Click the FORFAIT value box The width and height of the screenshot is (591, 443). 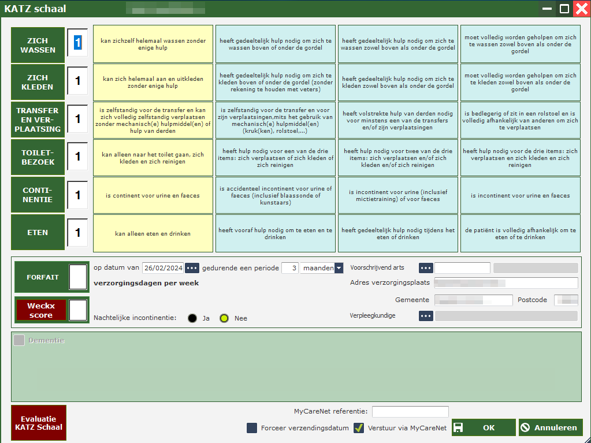[x=78, y=277]
